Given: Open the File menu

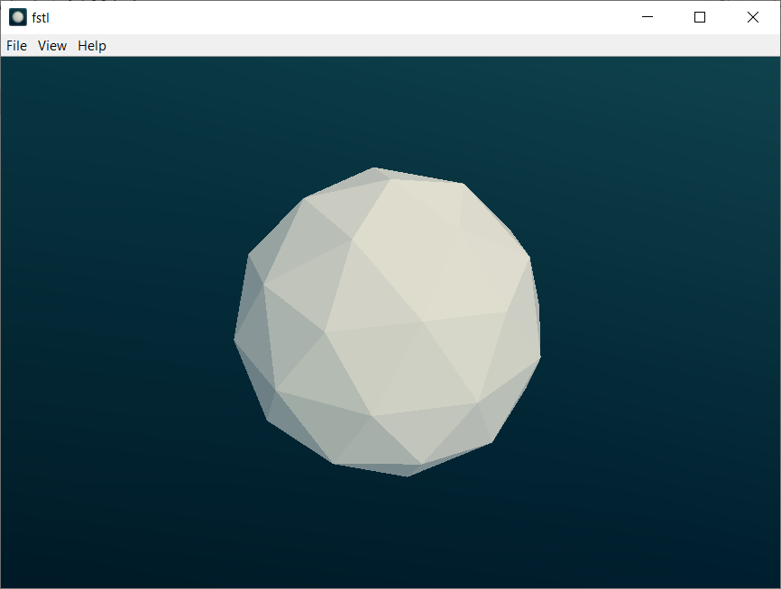Looking at the screenshot, I should point(16,46).
